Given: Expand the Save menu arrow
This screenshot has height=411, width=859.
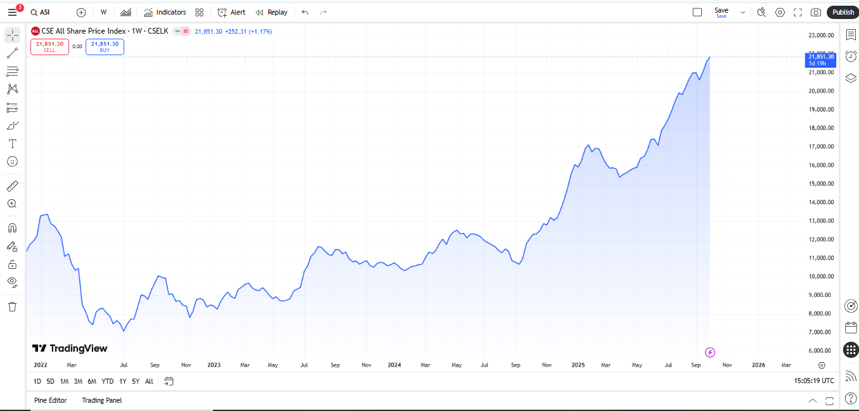Looking at the screenshot, I should 743,12.
